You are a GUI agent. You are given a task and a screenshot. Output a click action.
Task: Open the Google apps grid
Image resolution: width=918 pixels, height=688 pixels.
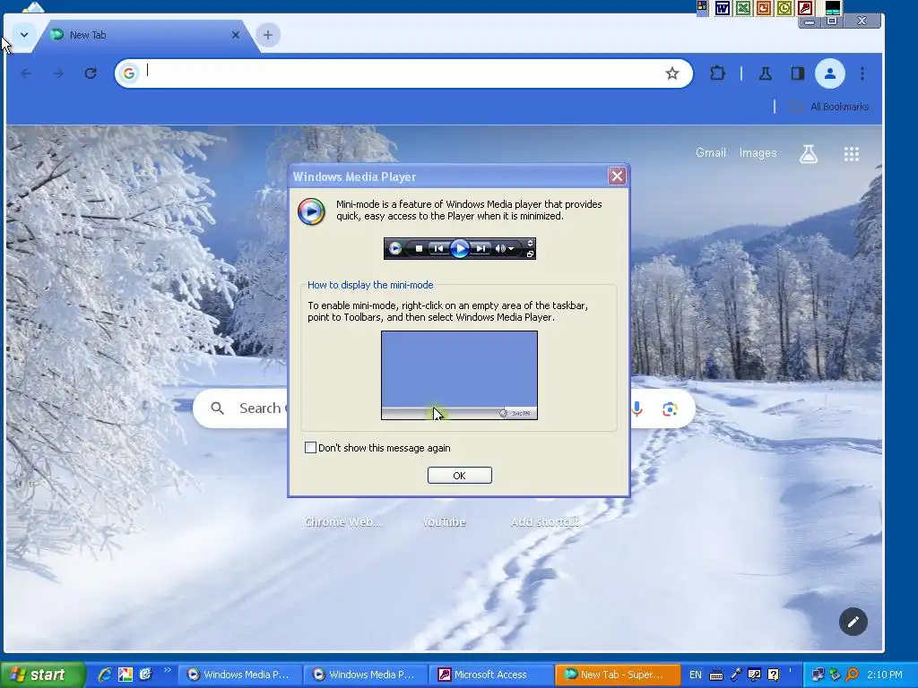click(852, 154)
